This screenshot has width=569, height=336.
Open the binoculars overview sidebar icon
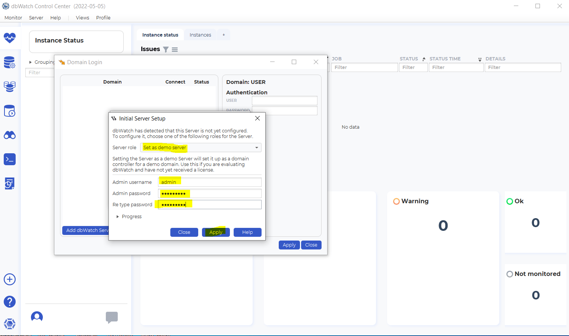[x=10, y=135]
